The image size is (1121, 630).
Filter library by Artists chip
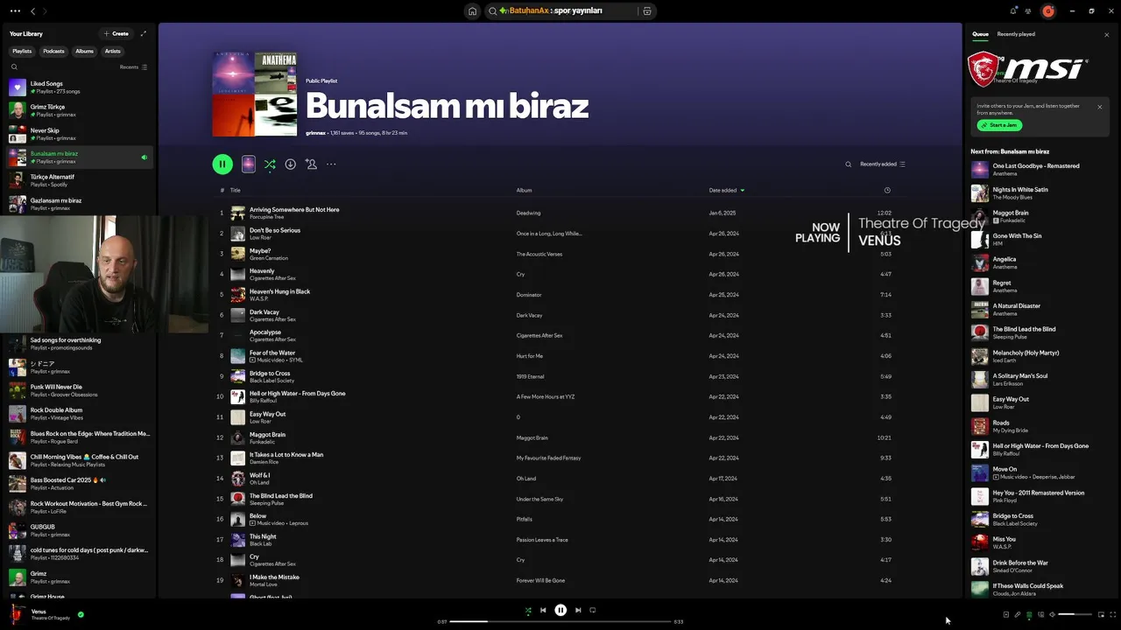click(x=113, y=51)
